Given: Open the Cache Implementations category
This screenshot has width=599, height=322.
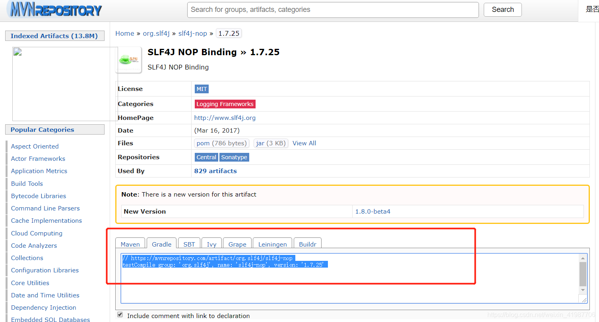Looking at the screenshot, I should pyautogui.click(x=47, y=220).
